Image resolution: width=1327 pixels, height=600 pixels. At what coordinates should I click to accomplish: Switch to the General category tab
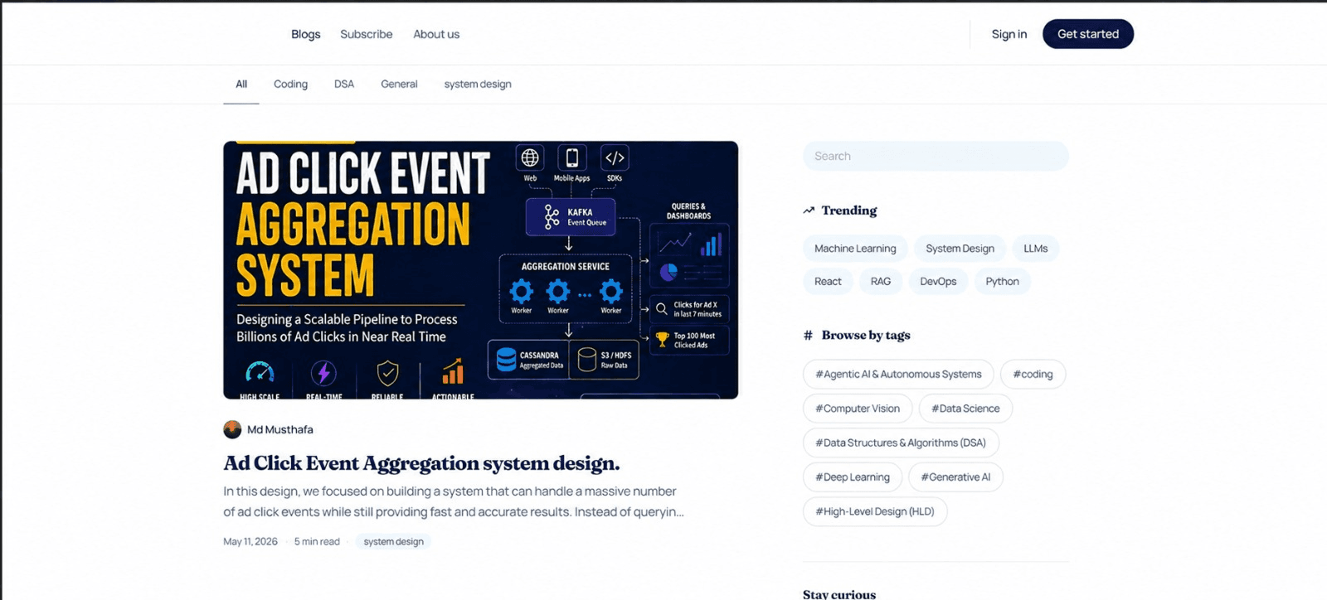coord(399,84)
